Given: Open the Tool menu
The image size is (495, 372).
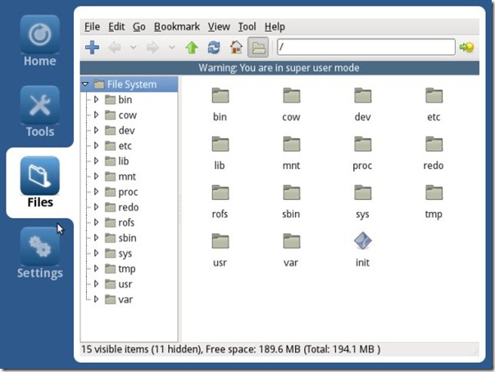Looking at the screenshot, I should pos(247,27).
